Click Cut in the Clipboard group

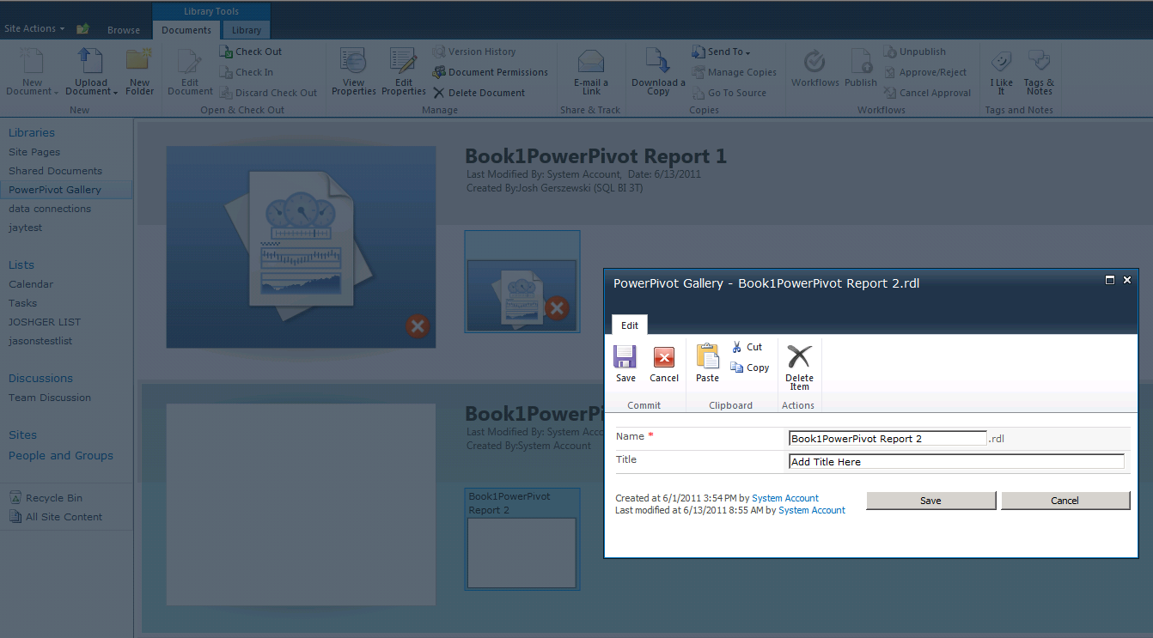point(747,347)
